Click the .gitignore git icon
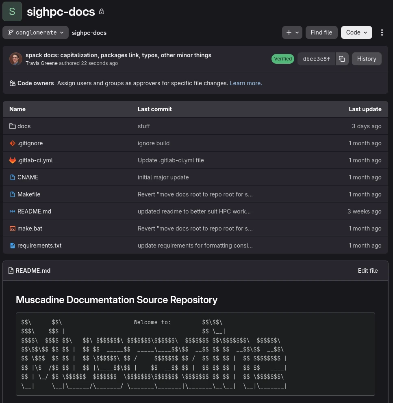Image resolution: width=393 pixels, height=403 pixels. 12,143
